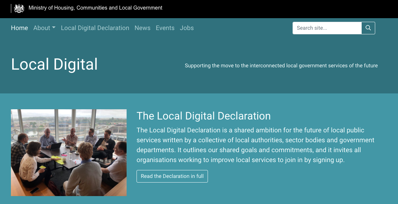The height and width of the screenshot is (204, 398).
Task: Open Ministry of Housing, Communities and Local Government link
Action: coord(96,8)
